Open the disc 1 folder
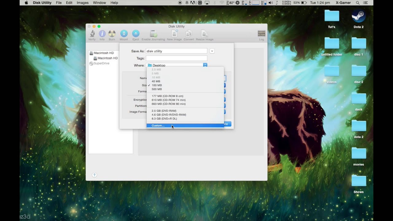 (359, 46)
